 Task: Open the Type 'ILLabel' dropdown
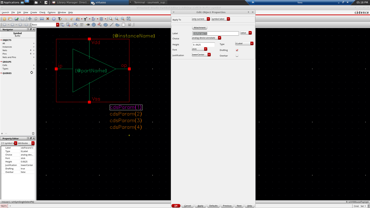pos(244,43)
